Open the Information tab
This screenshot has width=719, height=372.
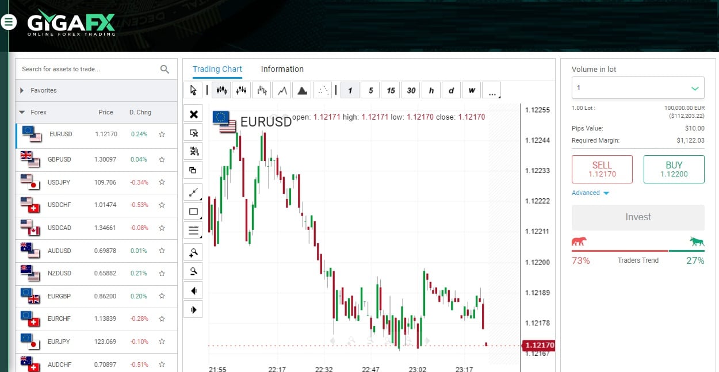tap(282, 69)
